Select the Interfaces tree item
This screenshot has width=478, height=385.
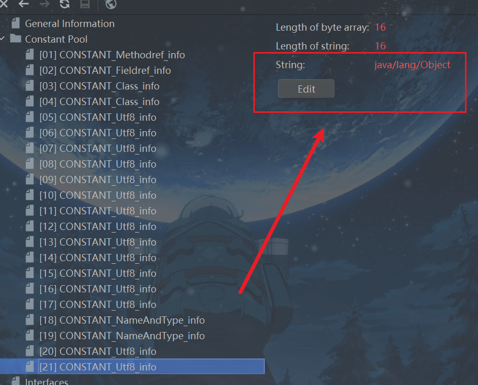tap(46, 381)
